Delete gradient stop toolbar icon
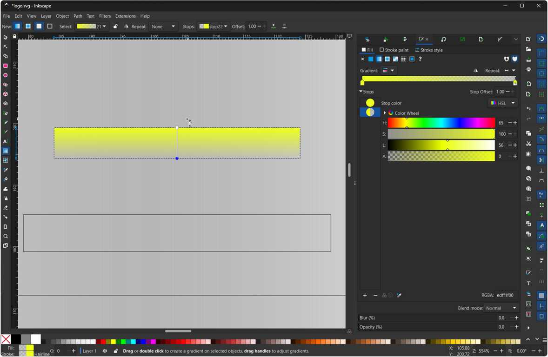Screen dimensions: 548x357 pos(284,26)
